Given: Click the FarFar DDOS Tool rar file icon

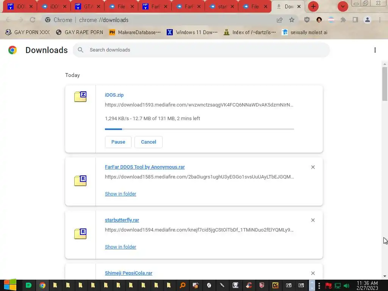Looking at the screenshot, I should click(x=80, y=181).
